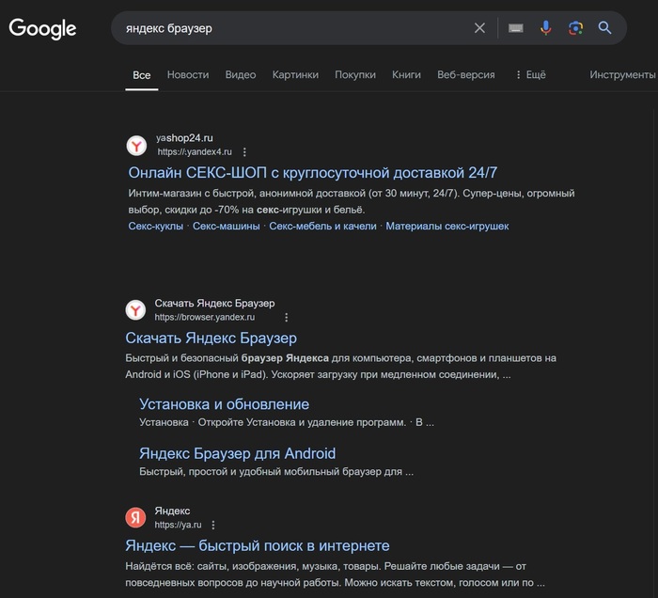Open the Скачать Яндекс Браузер result link
This screenshot has height=598, width=658.
point(211,338)
